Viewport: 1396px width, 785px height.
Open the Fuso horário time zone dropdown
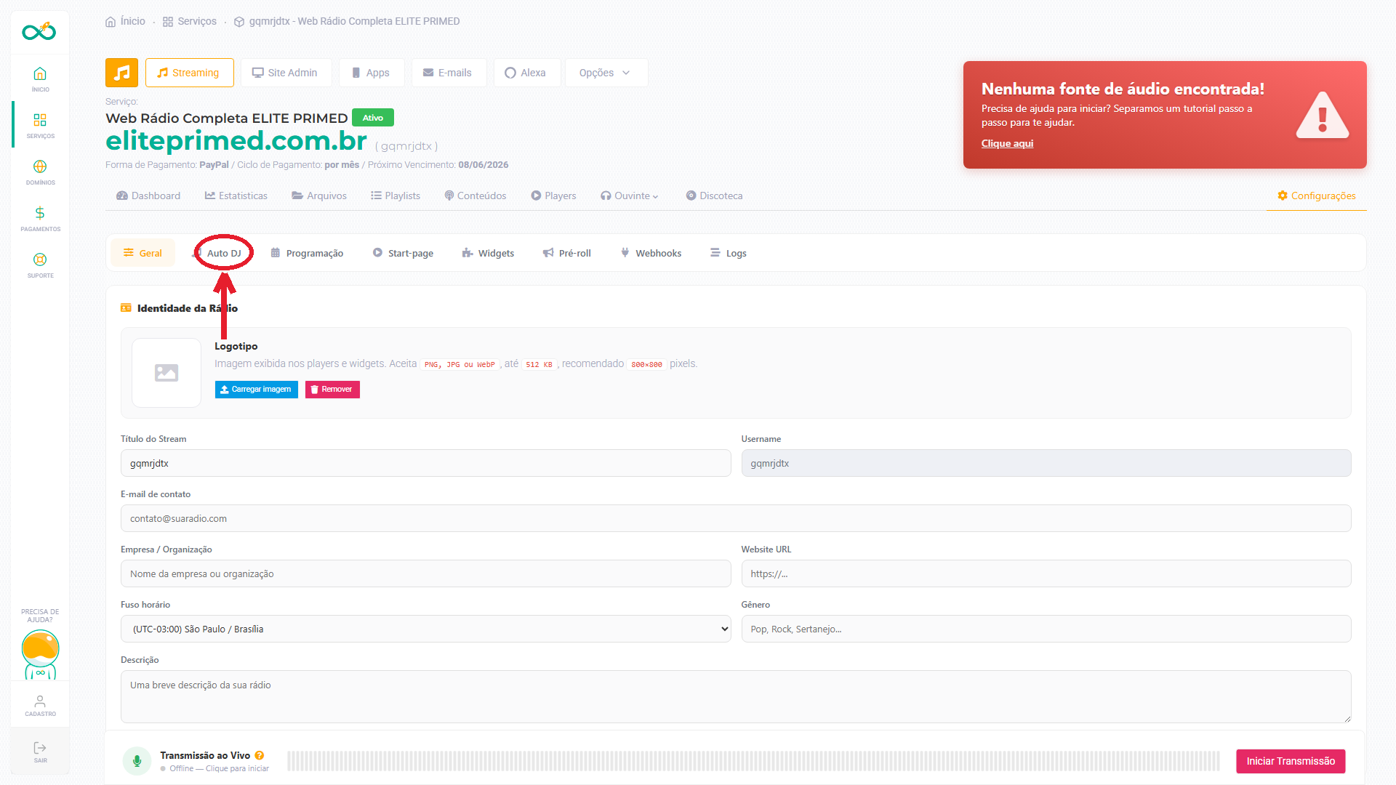[425, 629]
